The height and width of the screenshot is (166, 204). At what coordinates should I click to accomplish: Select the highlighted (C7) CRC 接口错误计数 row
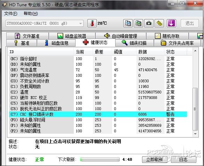pyautogui.click(x=98, y=114)
